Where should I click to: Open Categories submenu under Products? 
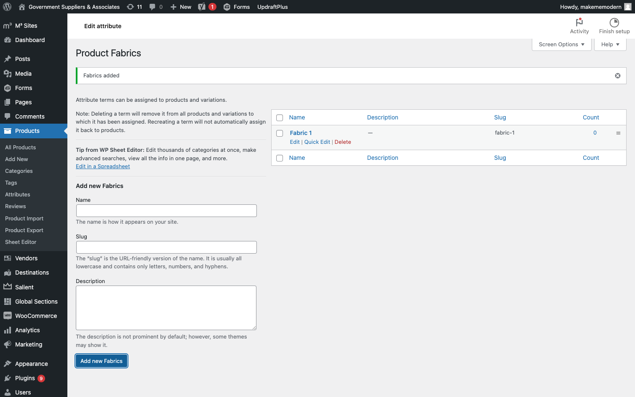[x=19, y=171]
